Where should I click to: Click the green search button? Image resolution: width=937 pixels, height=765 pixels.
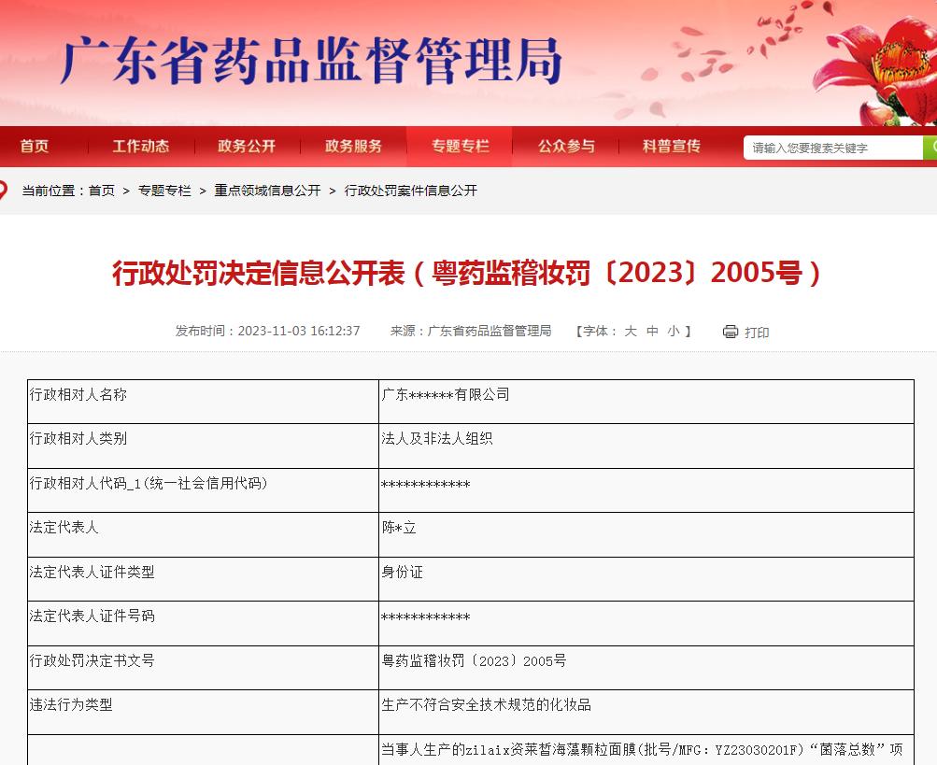pos(930,147)
